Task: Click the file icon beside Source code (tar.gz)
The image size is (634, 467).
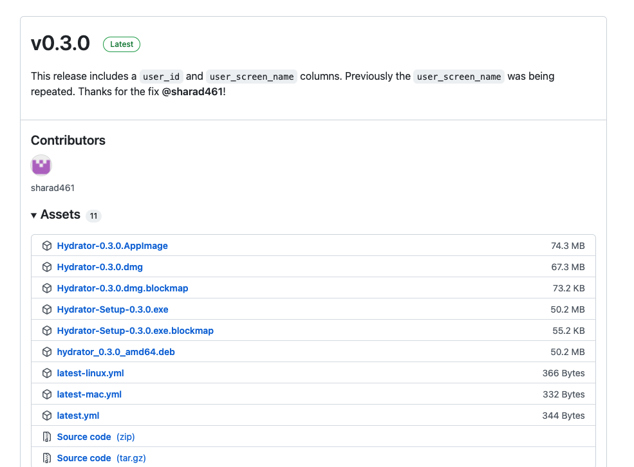Action: (47, 457)
